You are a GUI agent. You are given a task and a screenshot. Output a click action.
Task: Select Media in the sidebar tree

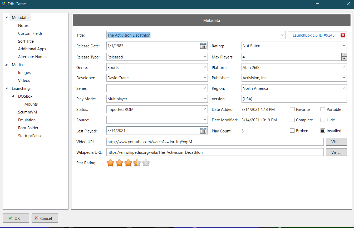pos(17,65)
